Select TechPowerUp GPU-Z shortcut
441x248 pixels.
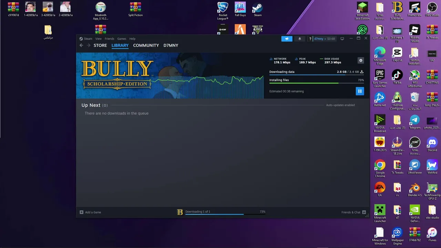click(432, 191)
